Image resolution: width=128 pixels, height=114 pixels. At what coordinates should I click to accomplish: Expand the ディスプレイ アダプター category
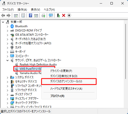tap(7, 99)
